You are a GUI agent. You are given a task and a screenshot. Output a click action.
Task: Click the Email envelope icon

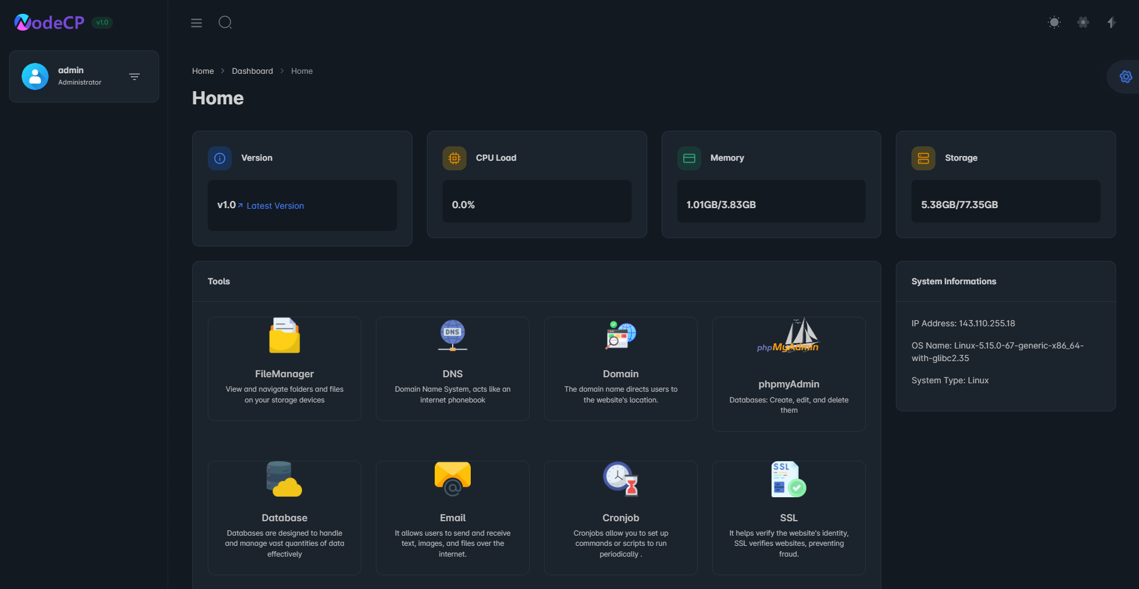coord(452,479)
